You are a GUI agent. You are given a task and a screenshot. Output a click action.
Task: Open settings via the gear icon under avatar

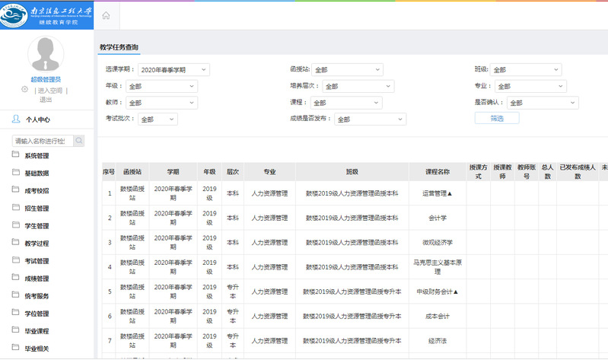(x=24, y=90)
